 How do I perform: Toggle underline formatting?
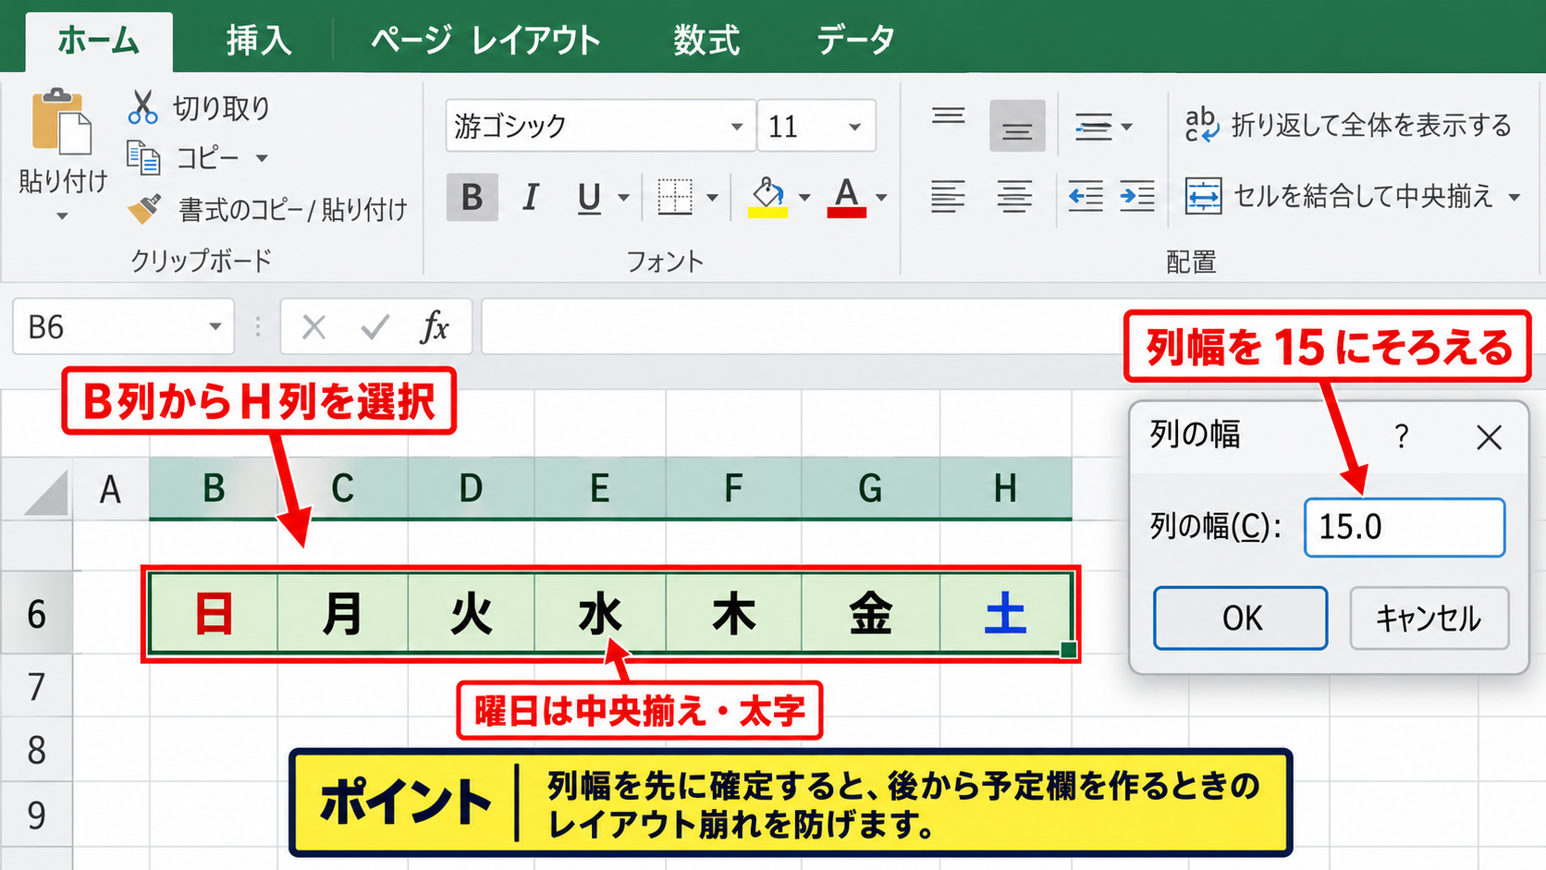pos(589,198)
